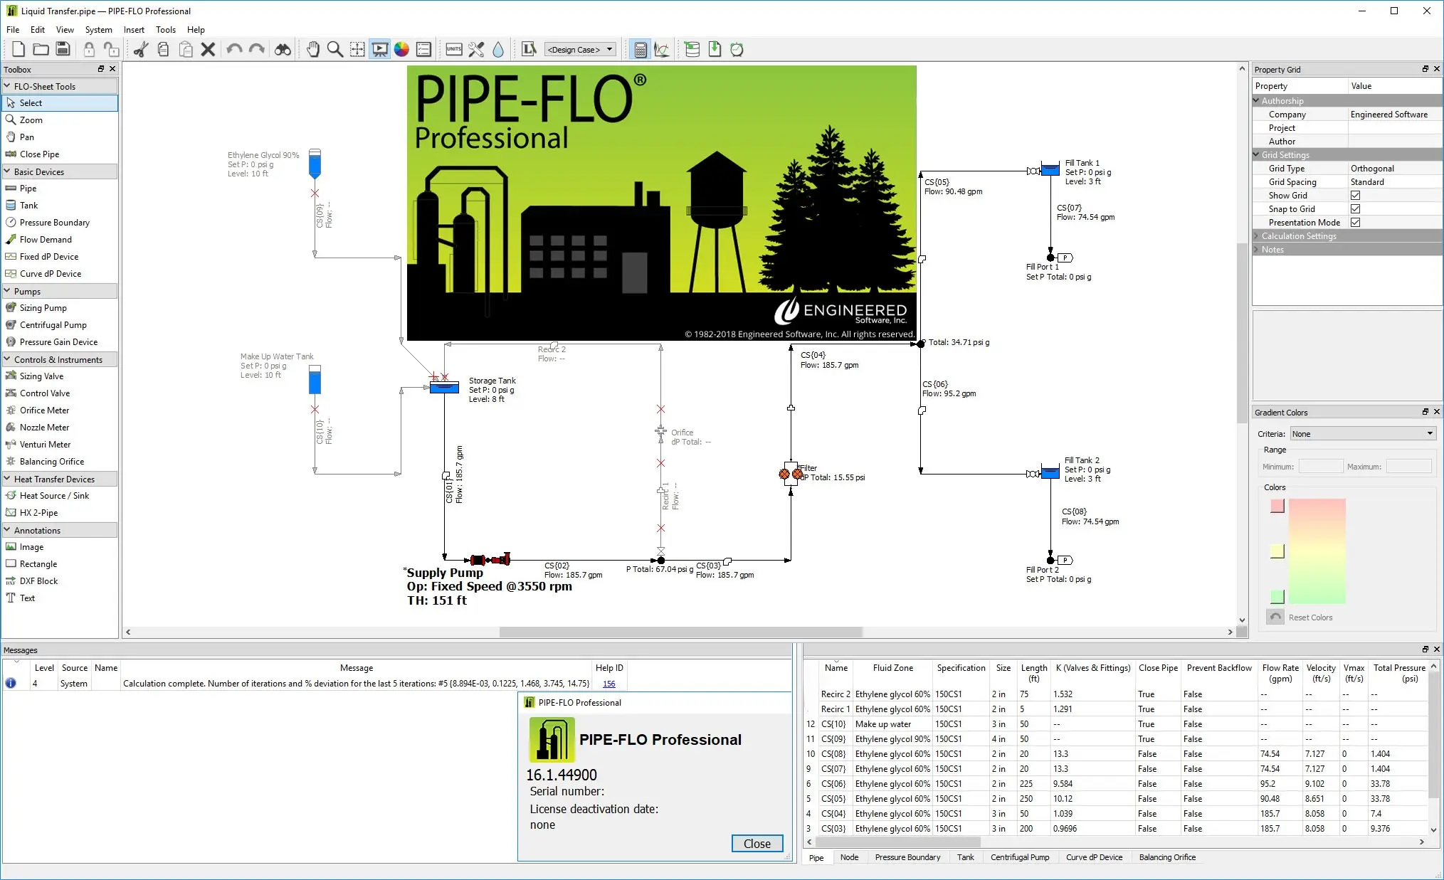The image size is (1444, 880).
Task: Click the gradient Maximum input field
Action: point(1408,467)
